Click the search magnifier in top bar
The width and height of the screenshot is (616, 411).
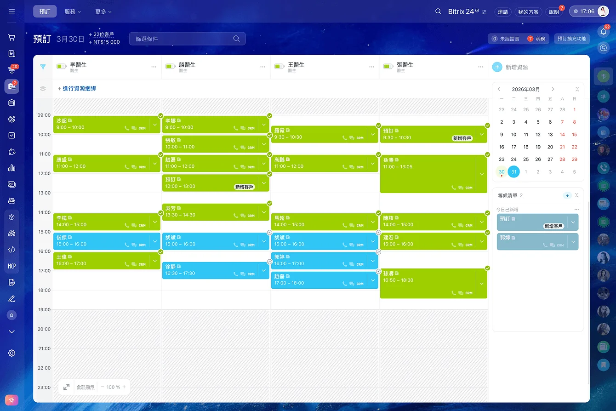[x=438, y=11]
